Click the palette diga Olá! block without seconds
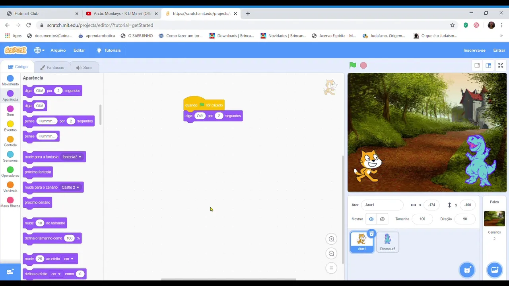 35,106
